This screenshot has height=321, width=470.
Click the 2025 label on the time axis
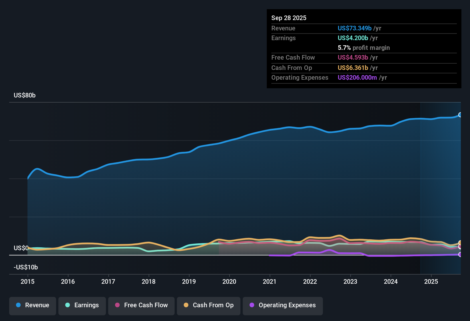click(431, 281)
